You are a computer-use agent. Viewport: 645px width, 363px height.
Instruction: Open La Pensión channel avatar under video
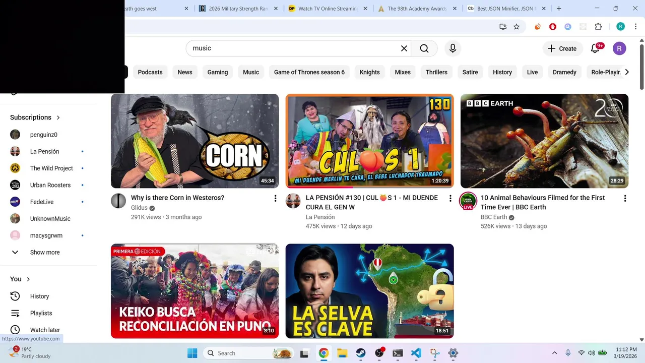click(x=293, y=201)
